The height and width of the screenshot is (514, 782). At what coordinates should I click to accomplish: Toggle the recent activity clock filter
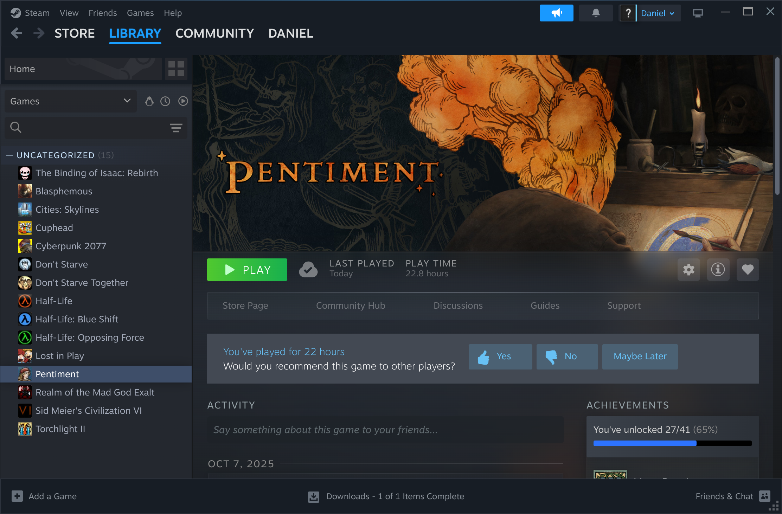pyautogui.click(x=165, y=101)
